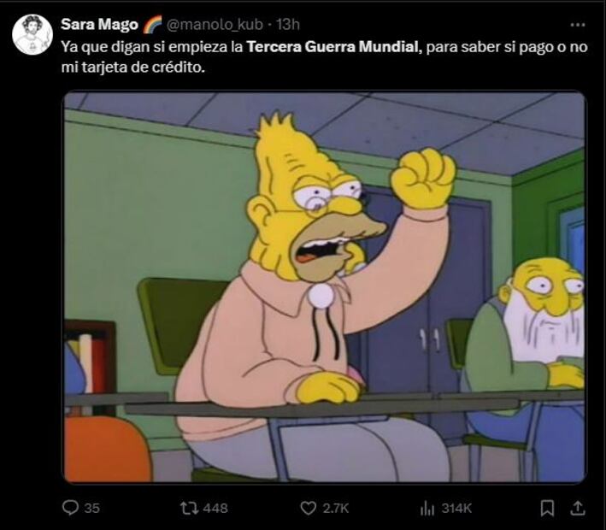
Task: Click the rainbow emoji beside the name
Action: click(x=153, y=24)
